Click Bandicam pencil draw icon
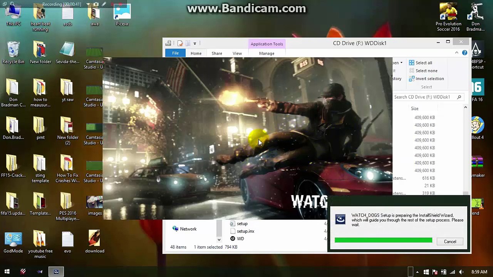 pos(104,4)
